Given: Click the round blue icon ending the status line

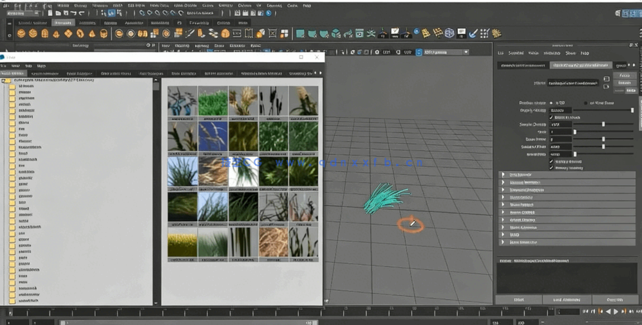Looking at the screenshot, I should pos(269,13).
